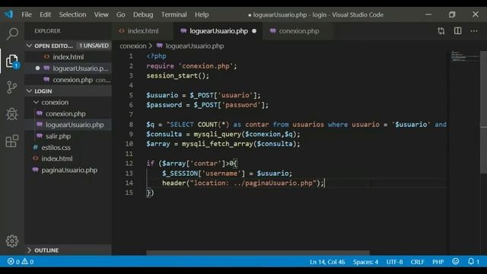Click the horizontal scrollbar of the editor
This screenshot has width=487, height=274.
258,253
